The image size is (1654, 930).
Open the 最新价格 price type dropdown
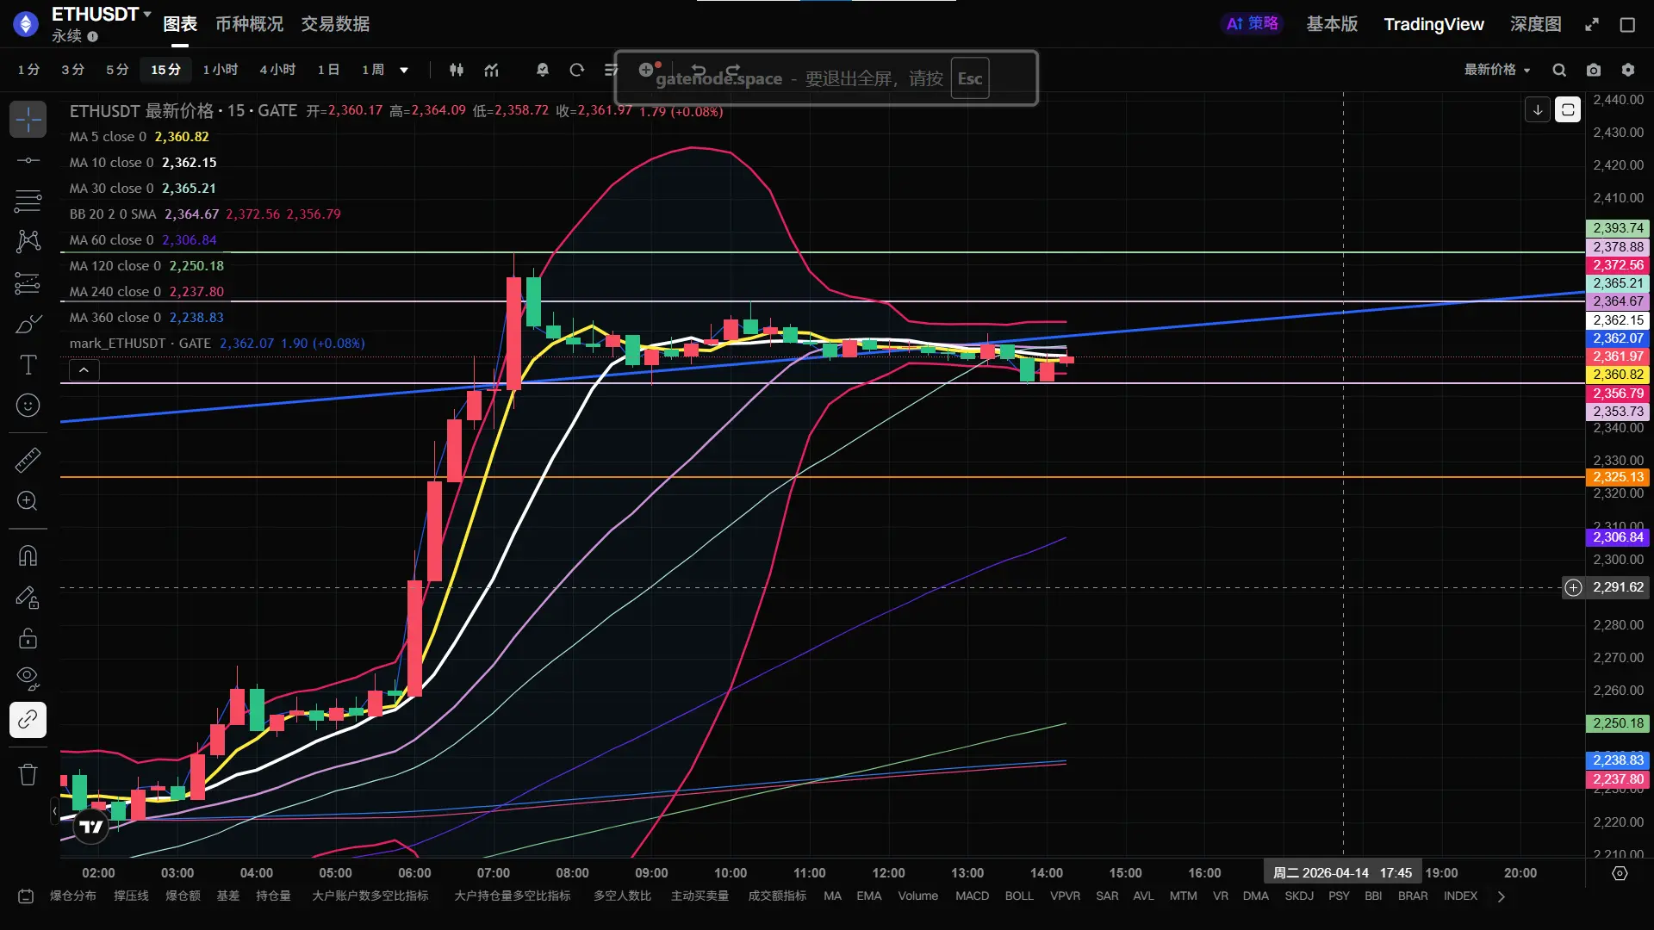point(1496,70)
